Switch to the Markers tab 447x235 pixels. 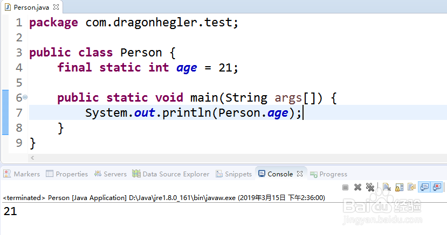point(22,174)
